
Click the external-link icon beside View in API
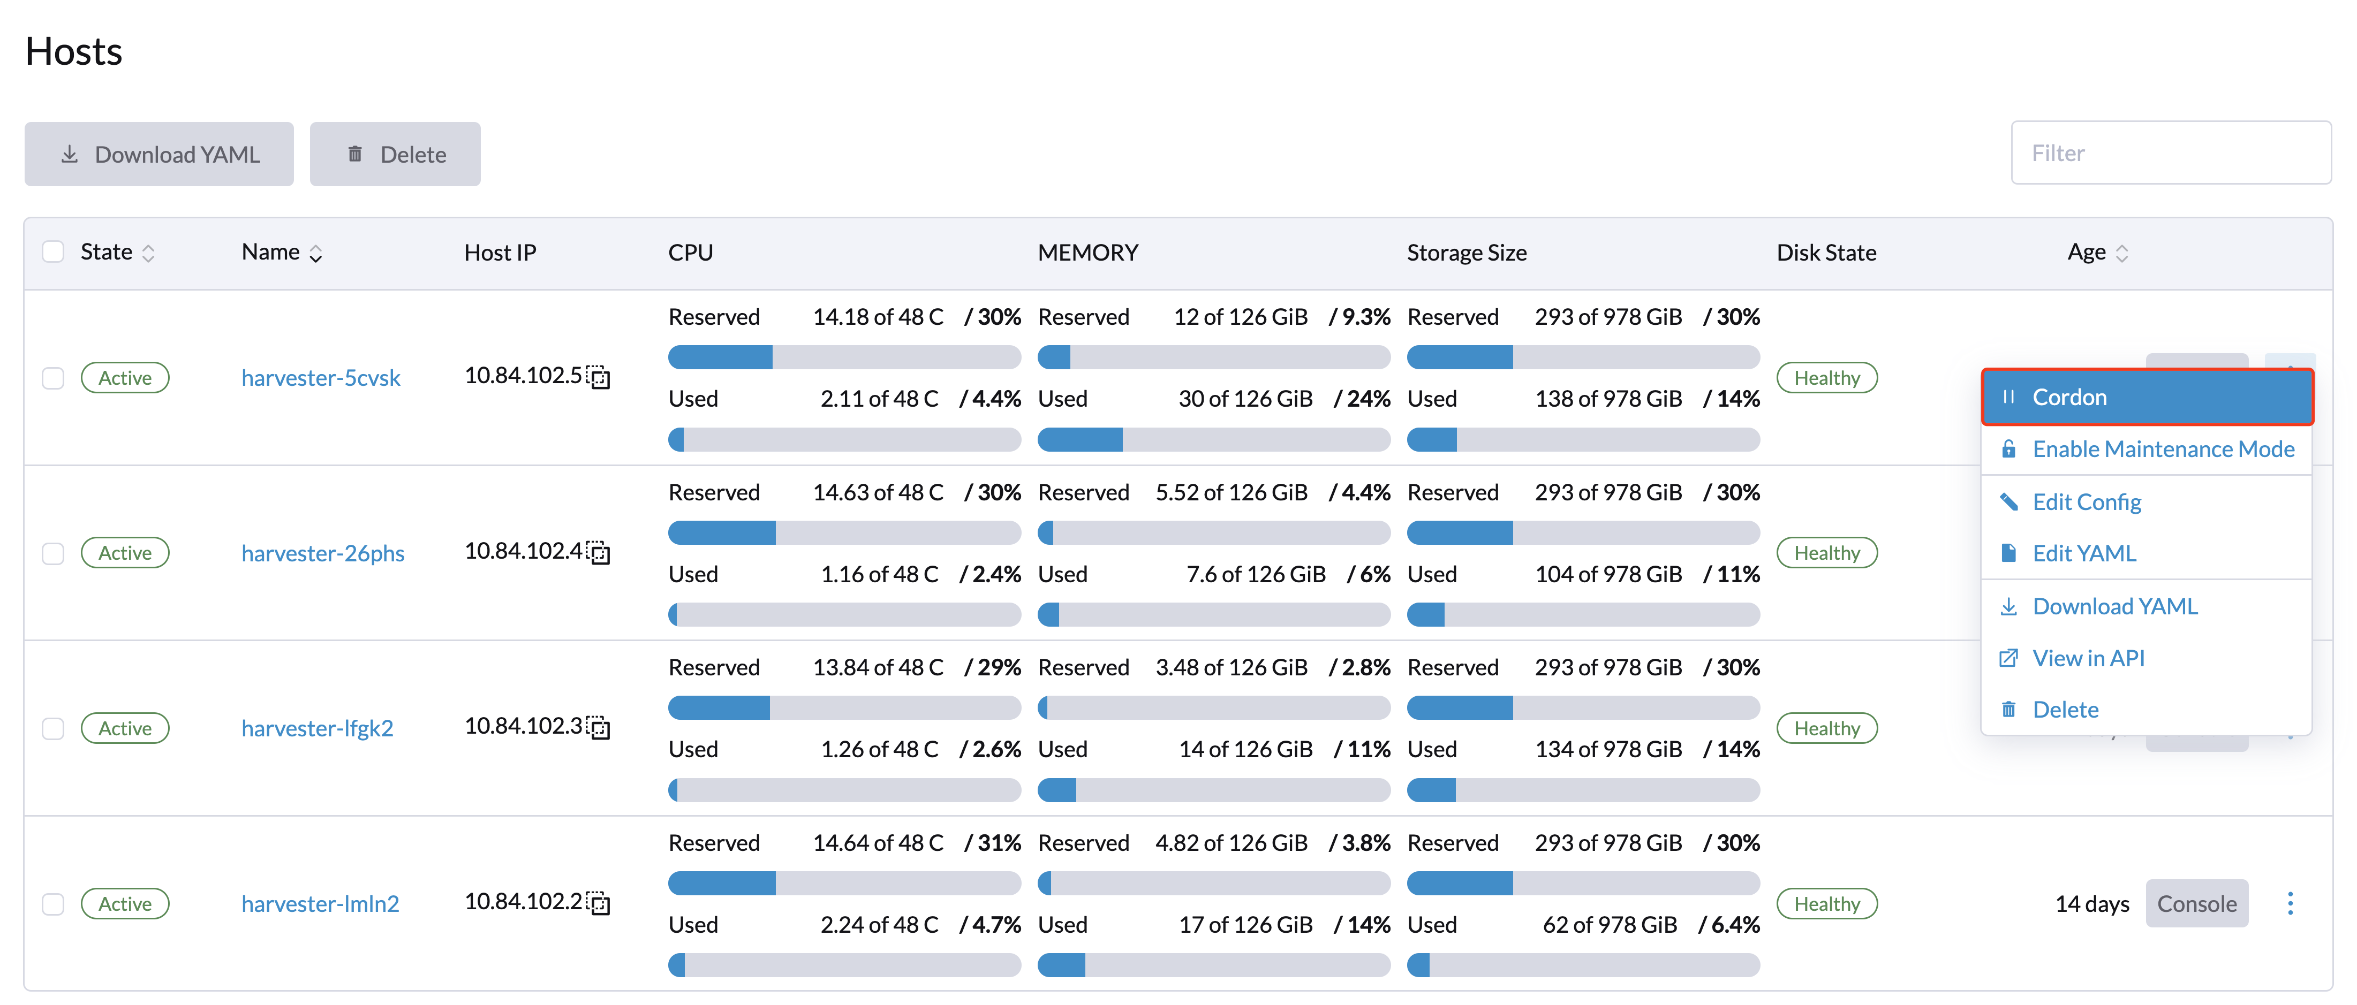pos(2008,658)
